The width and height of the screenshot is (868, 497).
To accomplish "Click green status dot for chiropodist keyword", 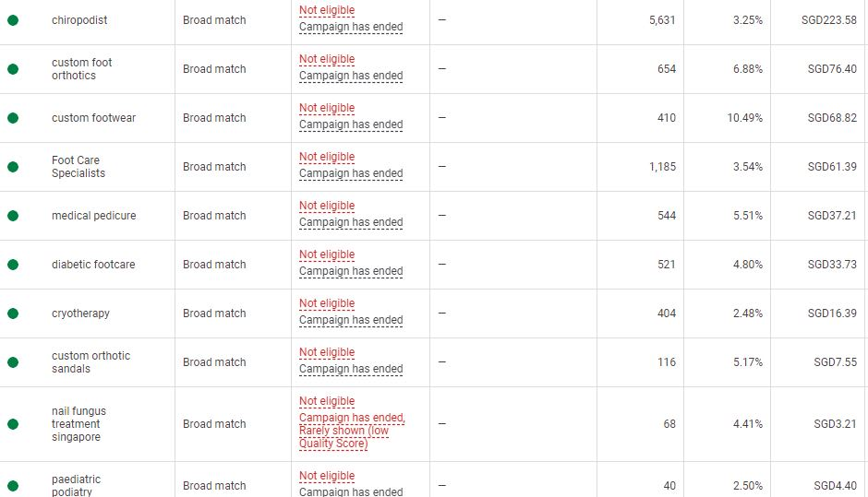I will coord(13,20).
